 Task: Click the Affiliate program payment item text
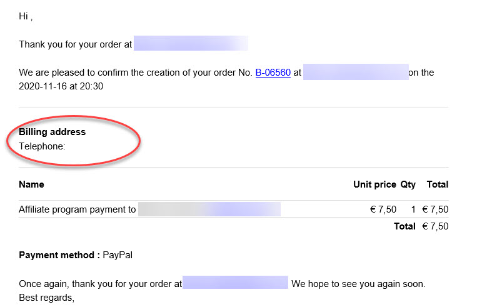click(77, 209)
